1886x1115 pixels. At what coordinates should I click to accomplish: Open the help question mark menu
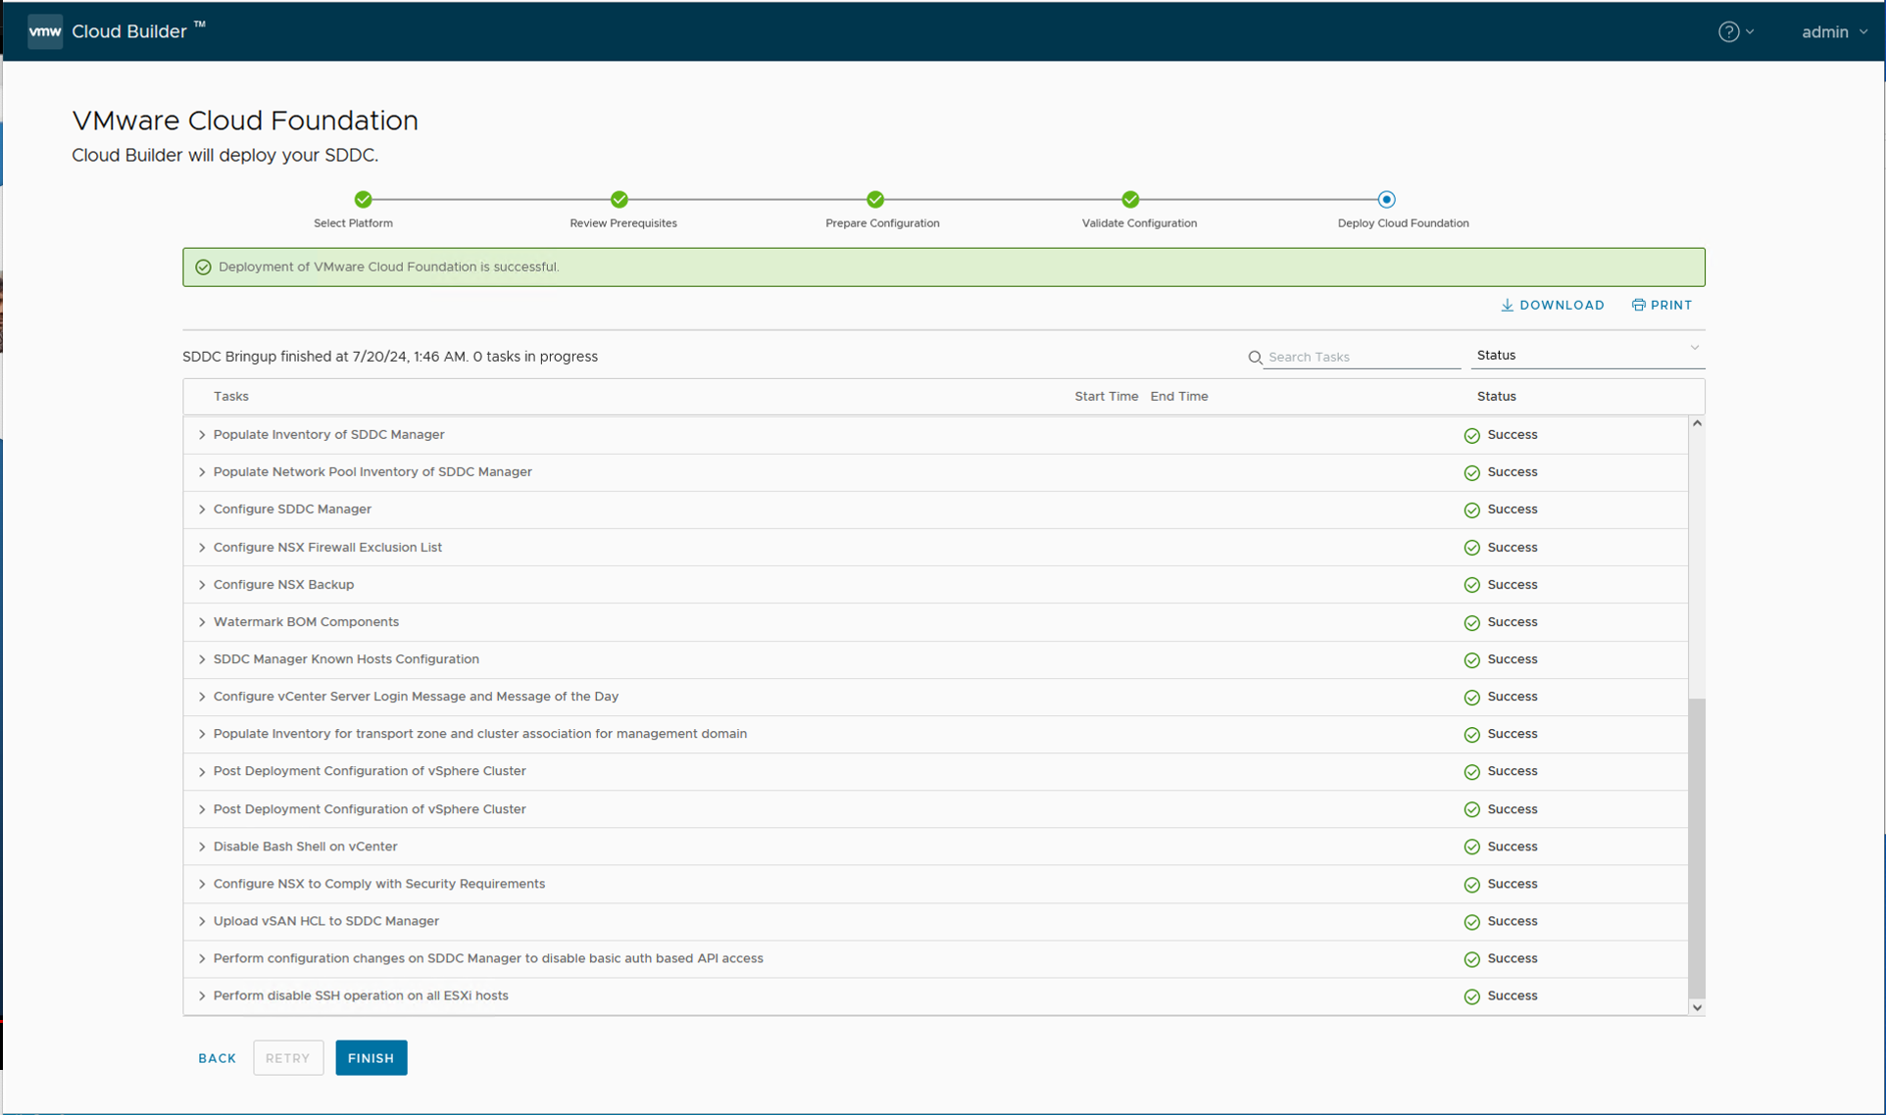point(1729,31)
